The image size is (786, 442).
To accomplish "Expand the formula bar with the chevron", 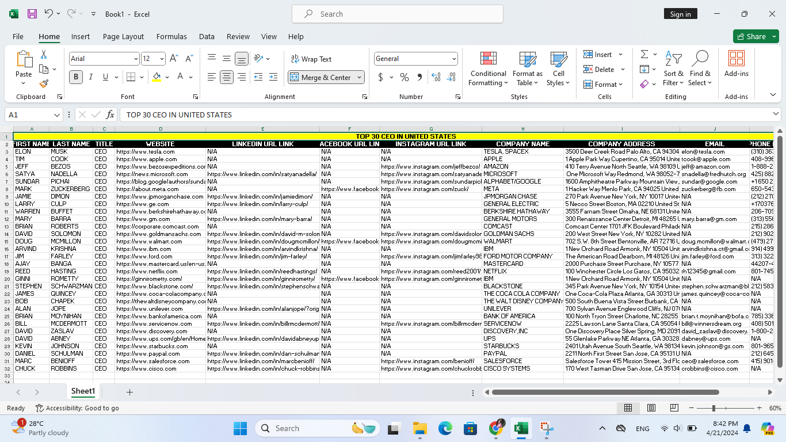I will pos(776,114).
